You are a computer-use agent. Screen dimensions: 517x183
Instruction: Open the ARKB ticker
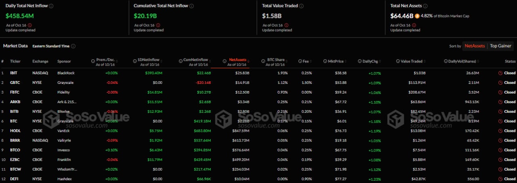[x=15, y=102]
